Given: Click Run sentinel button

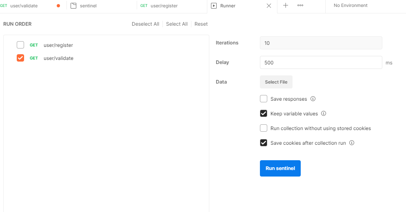Looking at the screenshot, I should coord(280,168).
